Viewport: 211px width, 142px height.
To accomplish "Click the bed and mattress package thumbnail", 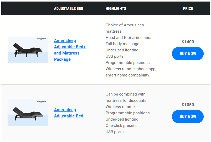I will pos(27,50).
